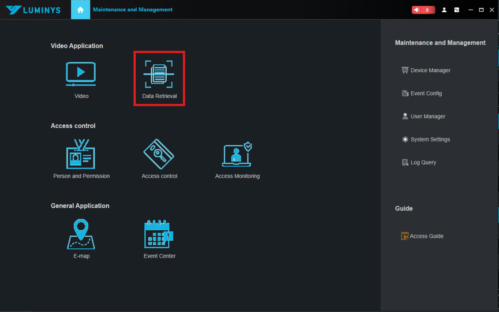499x312 pixels.
Task: Open the Event Center calendar icon
Action: point(159,235)
